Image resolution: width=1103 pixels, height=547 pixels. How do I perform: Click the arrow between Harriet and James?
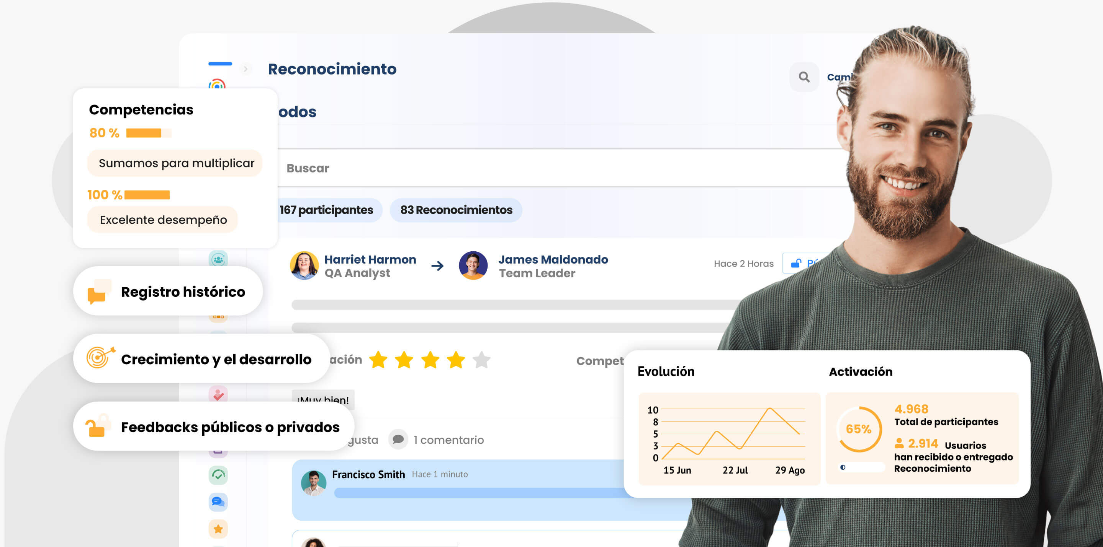[437, 266]
